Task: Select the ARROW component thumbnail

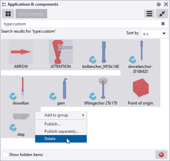Action: 21,52
